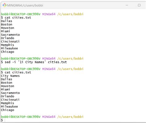146x123 pixels.
Task: Click 'Chicago' in the second listing
Action: pos(7,110)
